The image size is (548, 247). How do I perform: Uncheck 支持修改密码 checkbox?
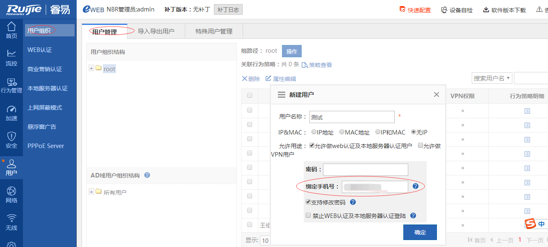coord(308,202)
